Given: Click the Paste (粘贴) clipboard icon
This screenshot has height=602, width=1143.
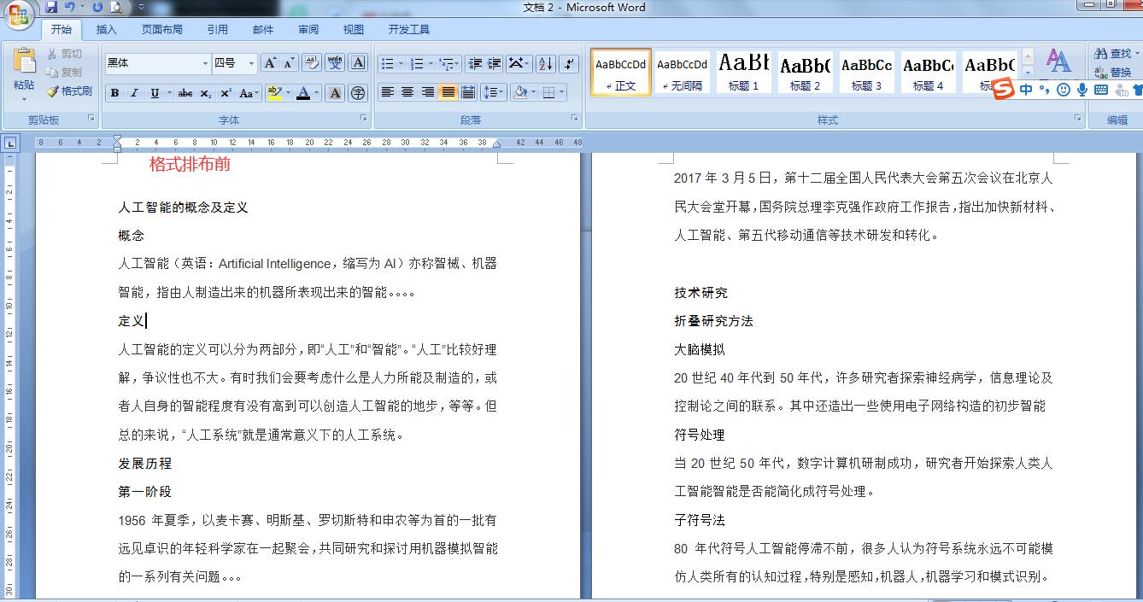Looking at the screenshot, I should [x=24, y=61].
